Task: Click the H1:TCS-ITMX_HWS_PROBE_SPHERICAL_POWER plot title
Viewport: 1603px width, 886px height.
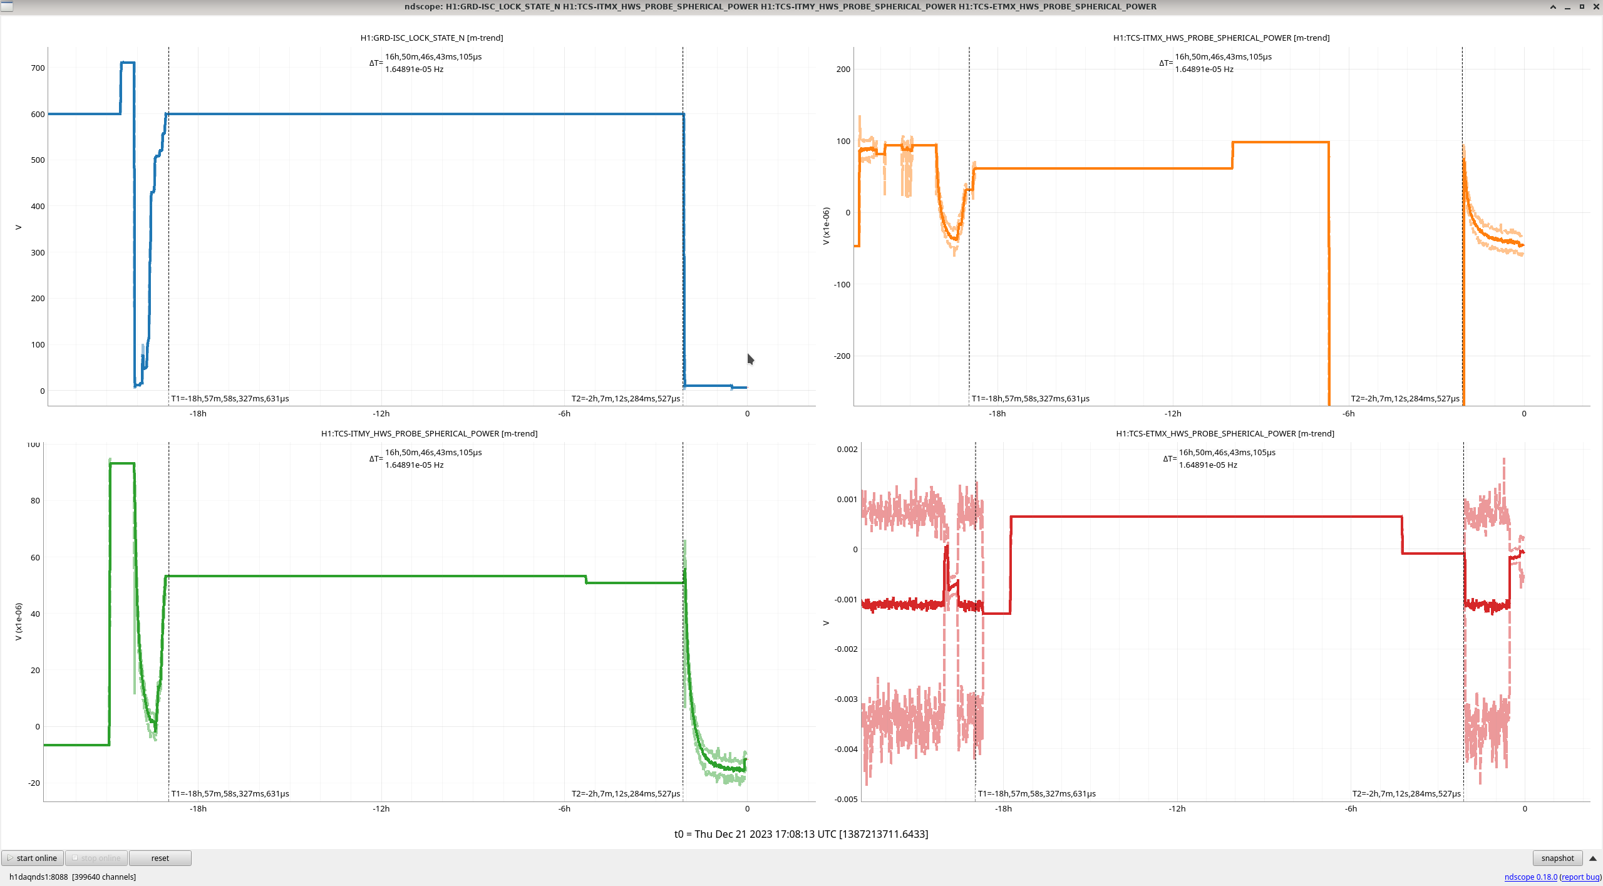Action: [1221, 38]
